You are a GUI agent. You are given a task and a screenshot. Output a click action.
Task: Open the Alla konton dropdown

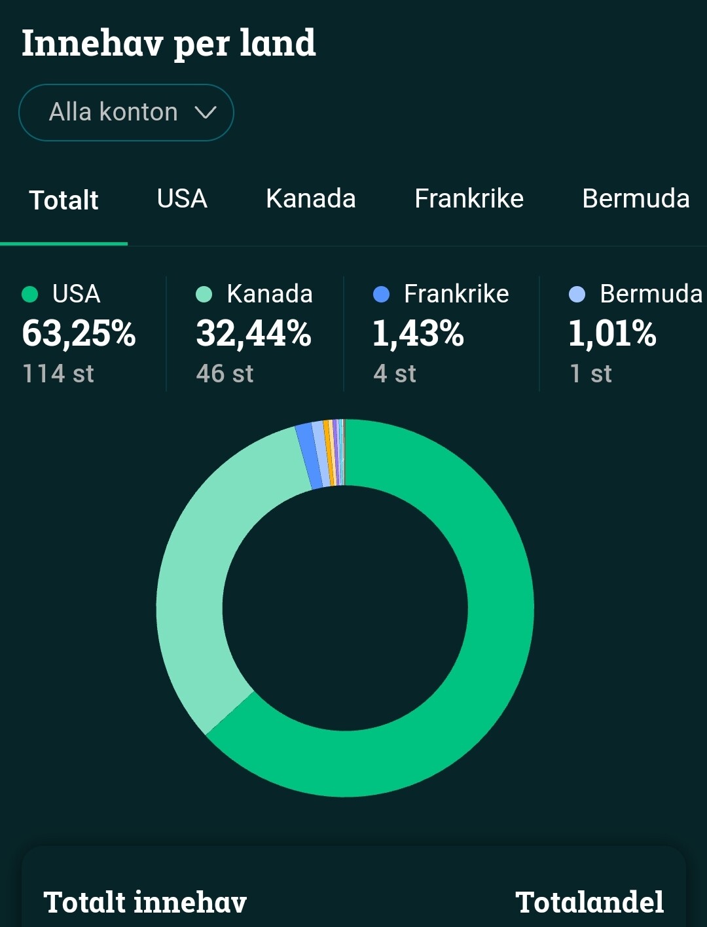coord(126,113)
